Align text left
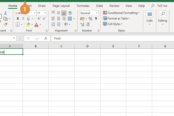This screenshot has height=116, width=174. (x=53, y=19)
